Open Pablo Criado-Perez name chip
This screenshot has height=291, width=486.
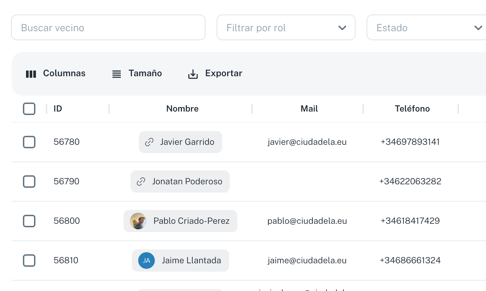pos(181,221)
